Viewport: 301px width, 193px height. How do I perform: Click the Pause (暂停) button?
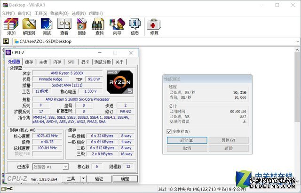coord(229,140)
